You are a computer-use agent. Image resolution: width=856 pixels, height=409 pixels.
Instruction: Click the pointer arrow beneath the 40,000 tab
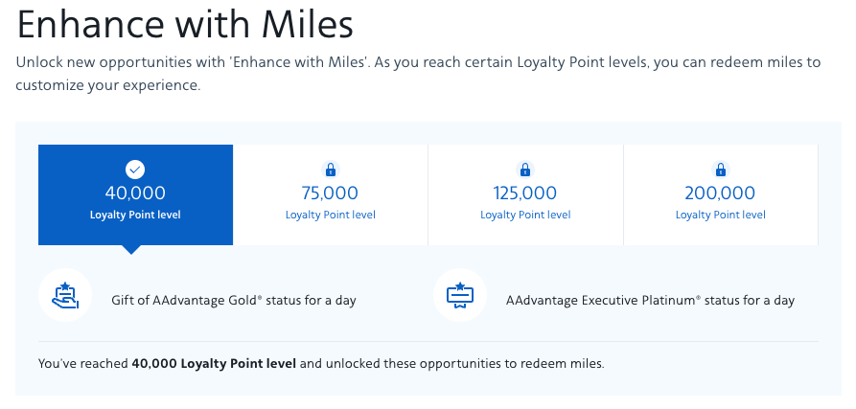pos(132,249)
